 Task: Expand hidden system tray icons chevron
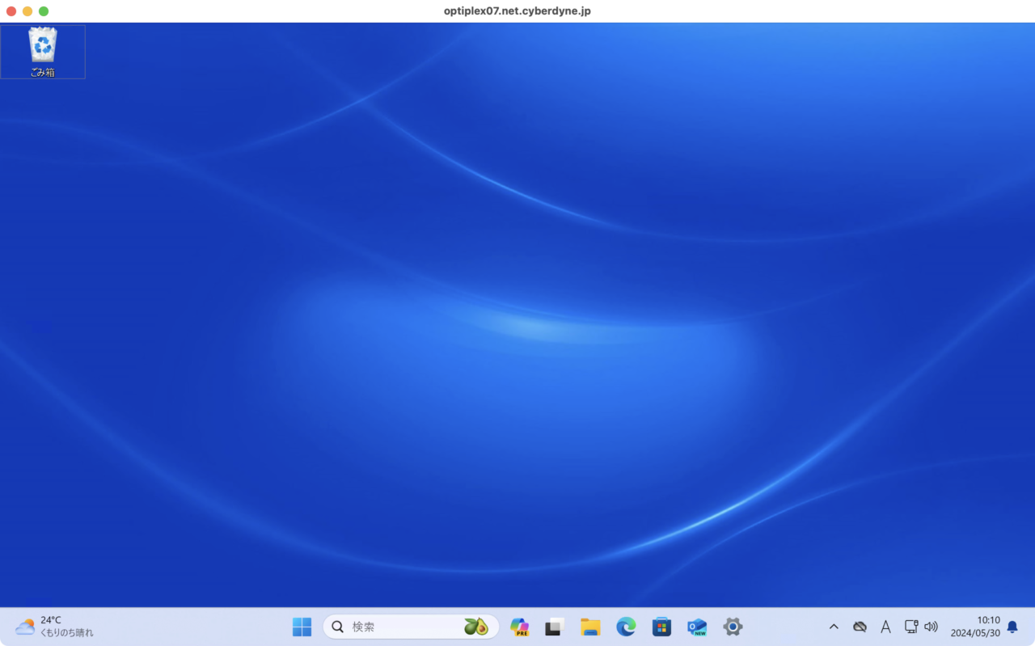pos(834,627)
